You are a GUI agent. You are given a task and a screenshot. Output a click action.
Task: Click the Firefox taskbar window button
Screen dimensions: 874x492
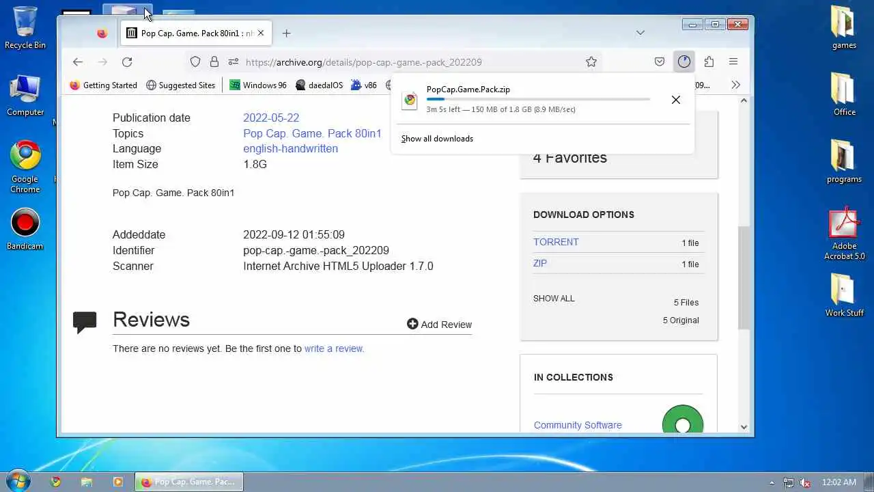pyautogui.click(x=188, y=482)
